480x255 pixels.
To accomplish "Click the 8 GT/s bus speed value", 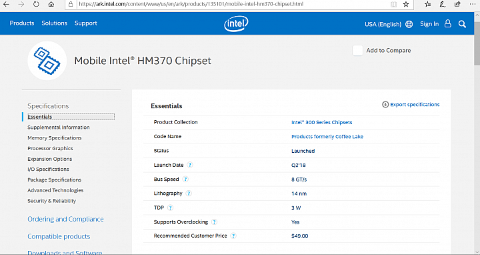I will [x=299, y=180].
